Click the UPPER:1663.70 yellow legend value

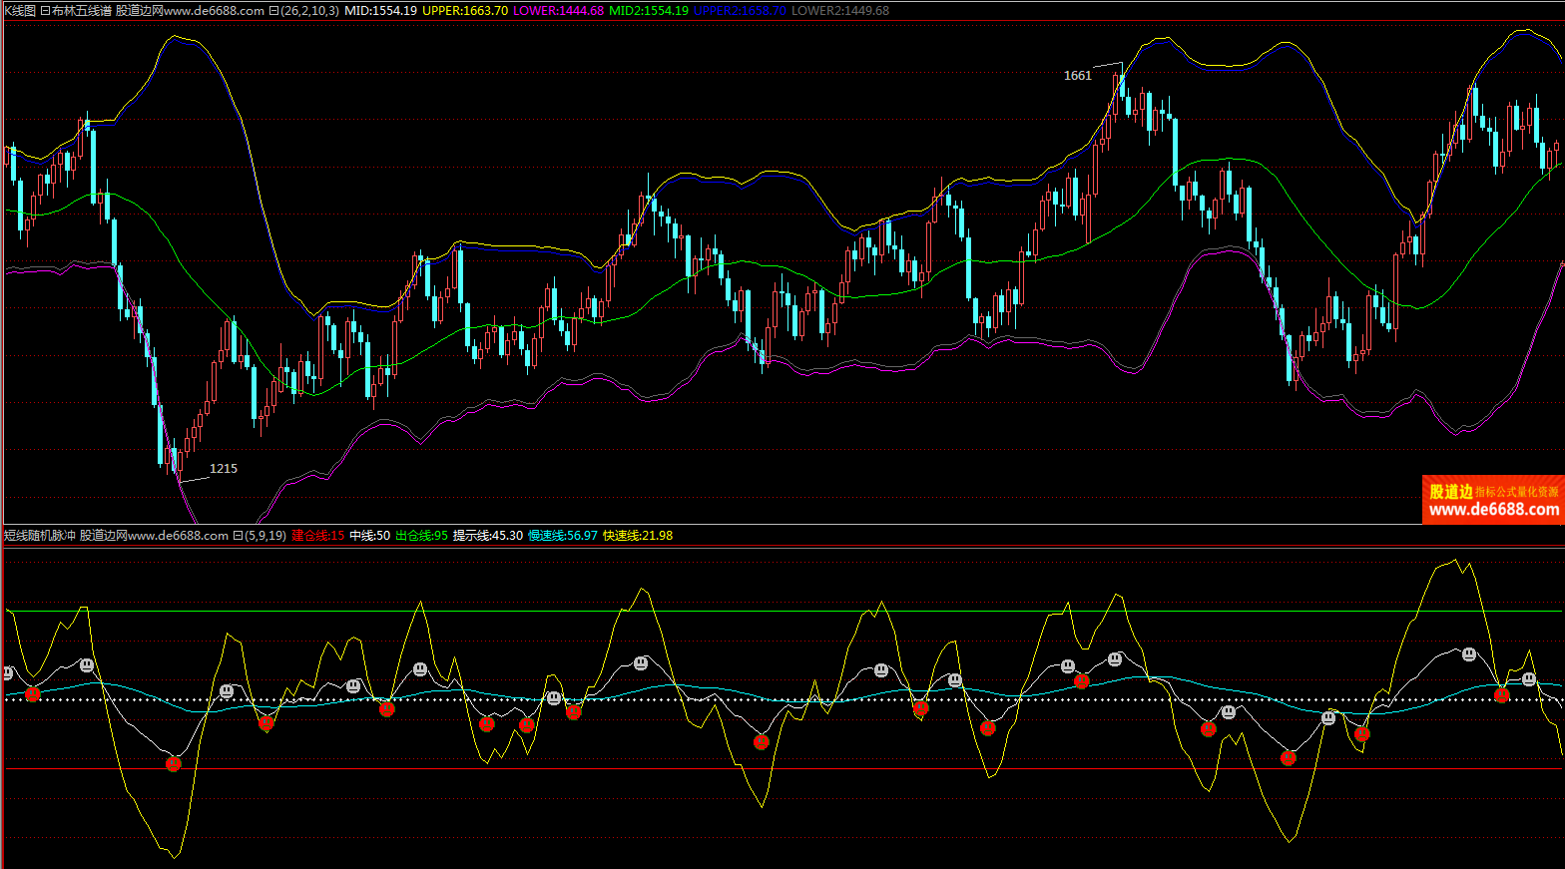(x=464, y=11)
